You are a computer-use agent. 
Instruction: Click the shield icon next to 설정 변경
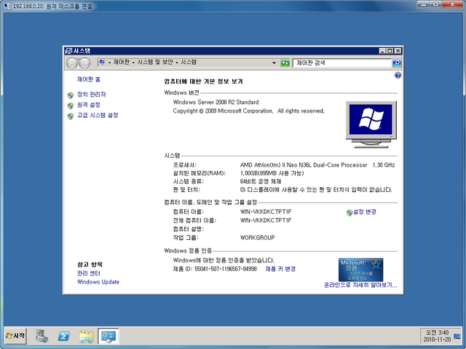(349, 212)
